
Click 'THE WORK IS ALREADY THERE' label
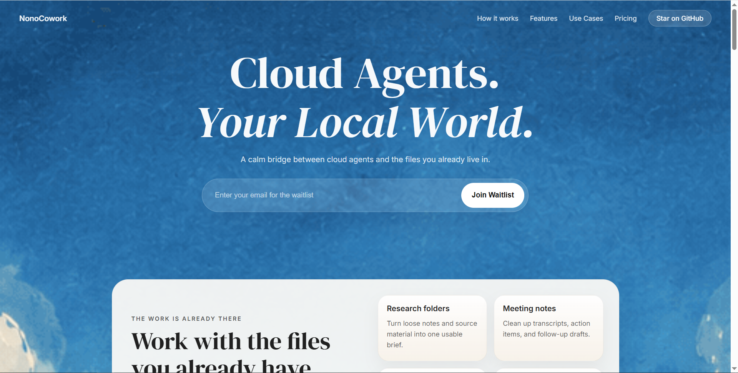(x=186, y=319)
